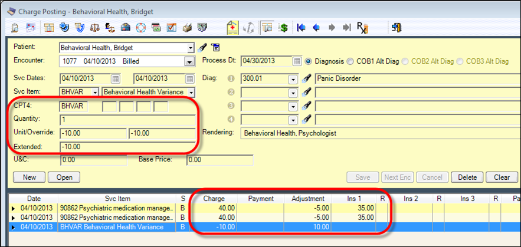
Task: Click the Cancel button
Action: [x=432, y=177]
